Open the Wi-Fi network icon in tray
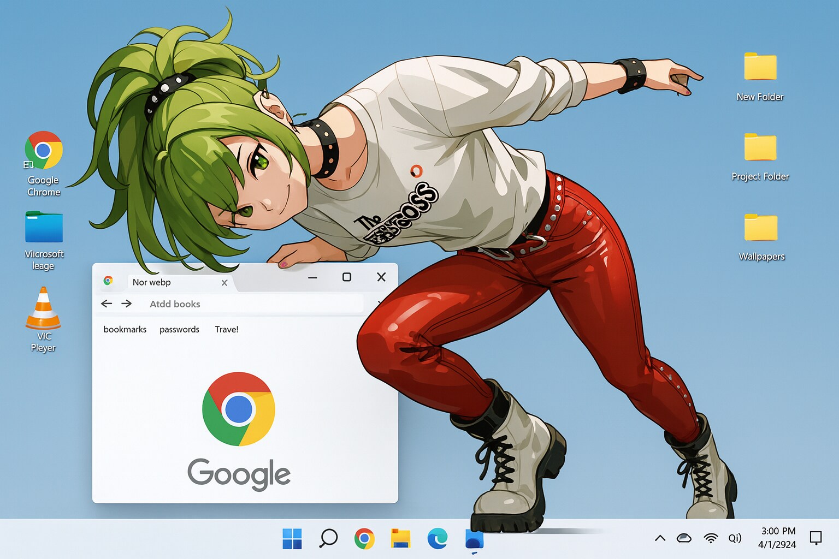This screenshot has height=559, width=839. [711, 538]
